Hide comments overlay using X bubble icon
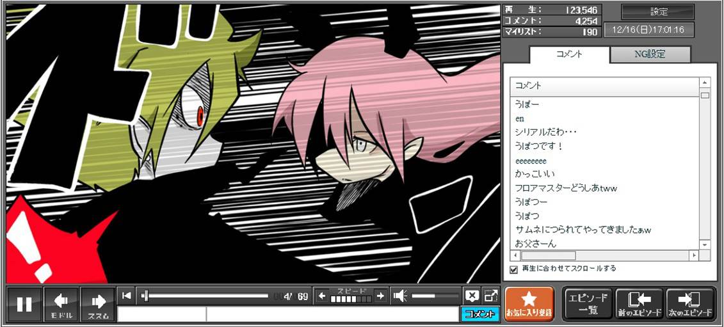Image resolution: width=724 pixels, height=327 pixels. pos(472,296)
